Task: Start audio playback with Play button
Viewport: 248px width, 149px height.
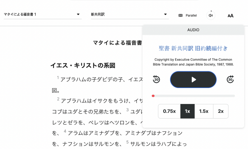Action: (193, 80)
